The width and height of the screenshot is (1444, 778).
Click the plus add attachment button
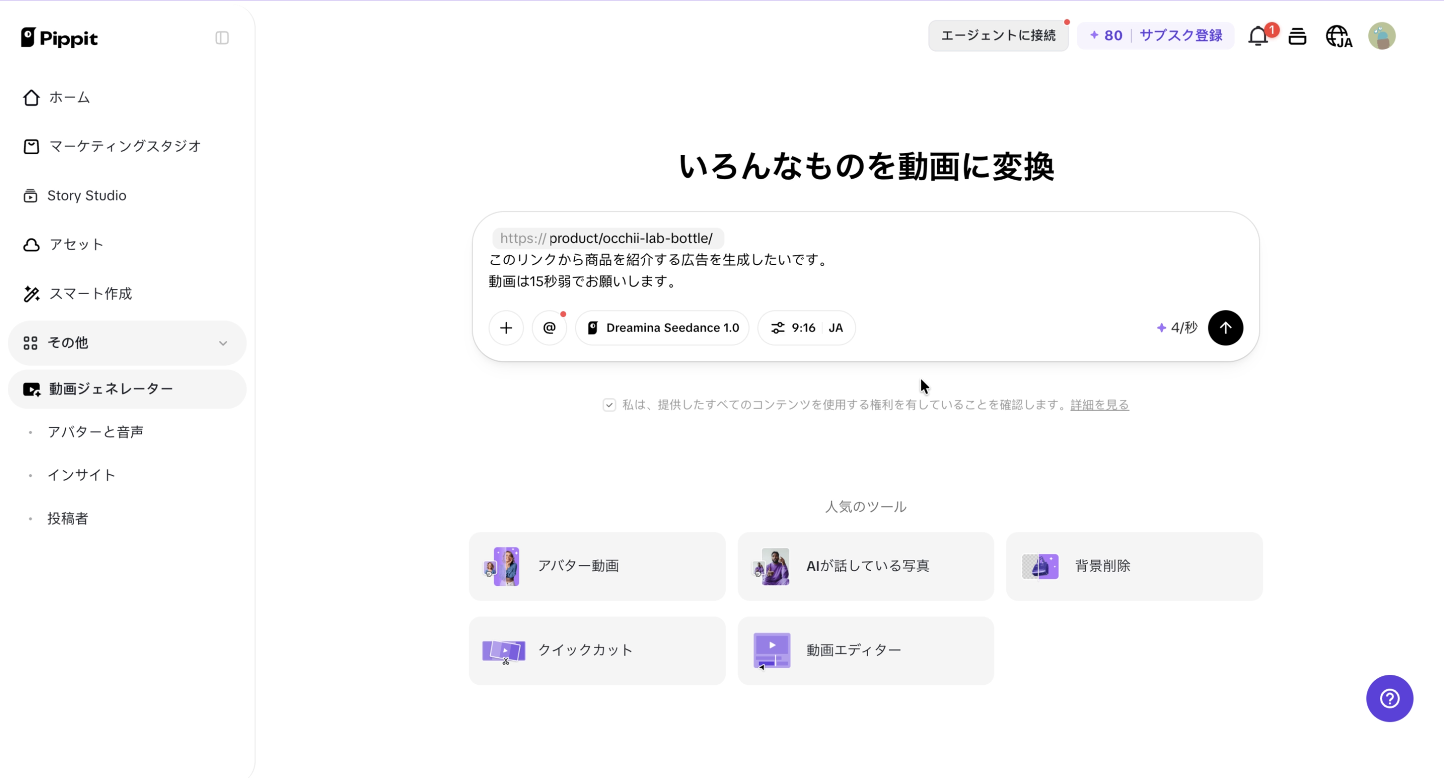coord(506,328)
